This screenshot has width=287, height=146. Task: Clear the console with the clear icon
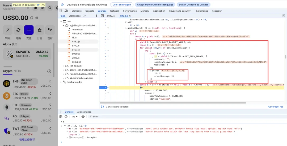coord(66,117)
